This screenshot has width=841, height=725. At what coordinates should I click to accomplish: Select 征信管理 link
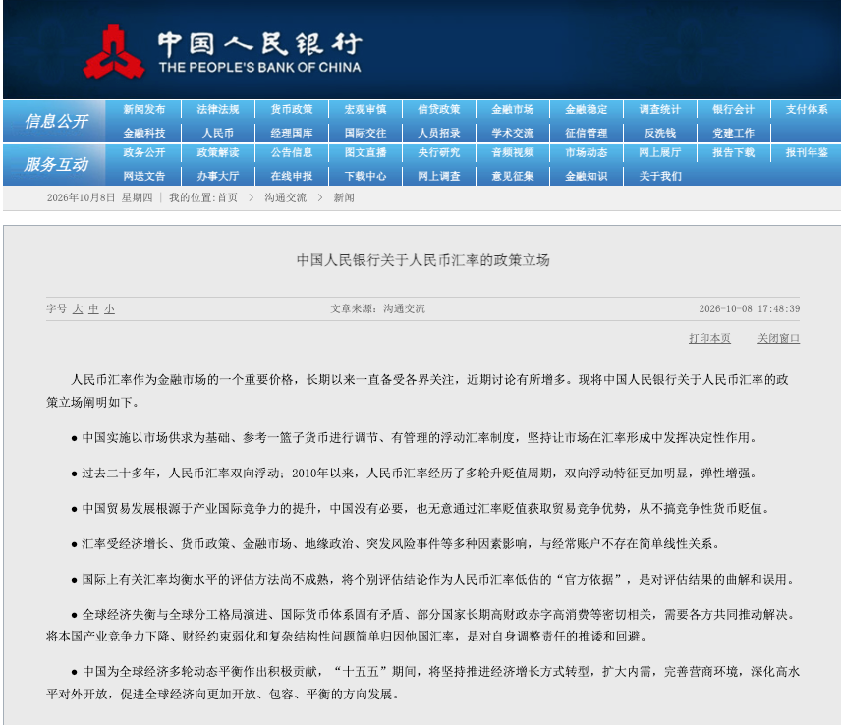[x=587, y=133]
